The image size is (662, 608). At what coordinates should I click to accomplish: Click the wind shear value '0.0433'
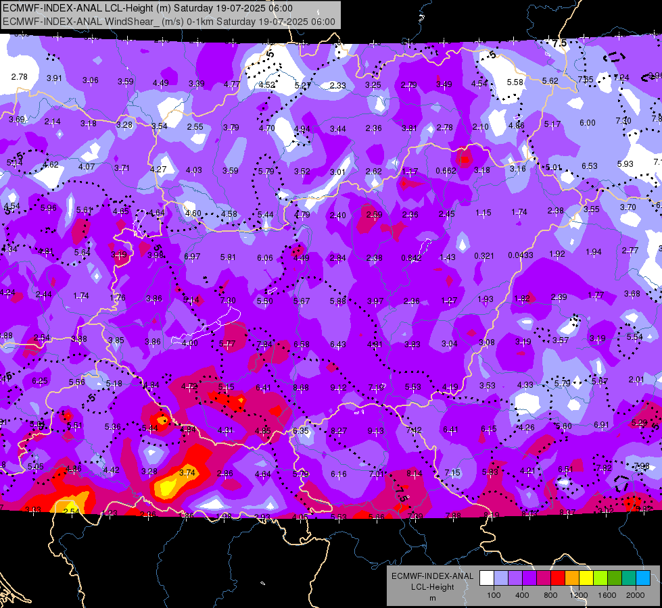(521, 255)
